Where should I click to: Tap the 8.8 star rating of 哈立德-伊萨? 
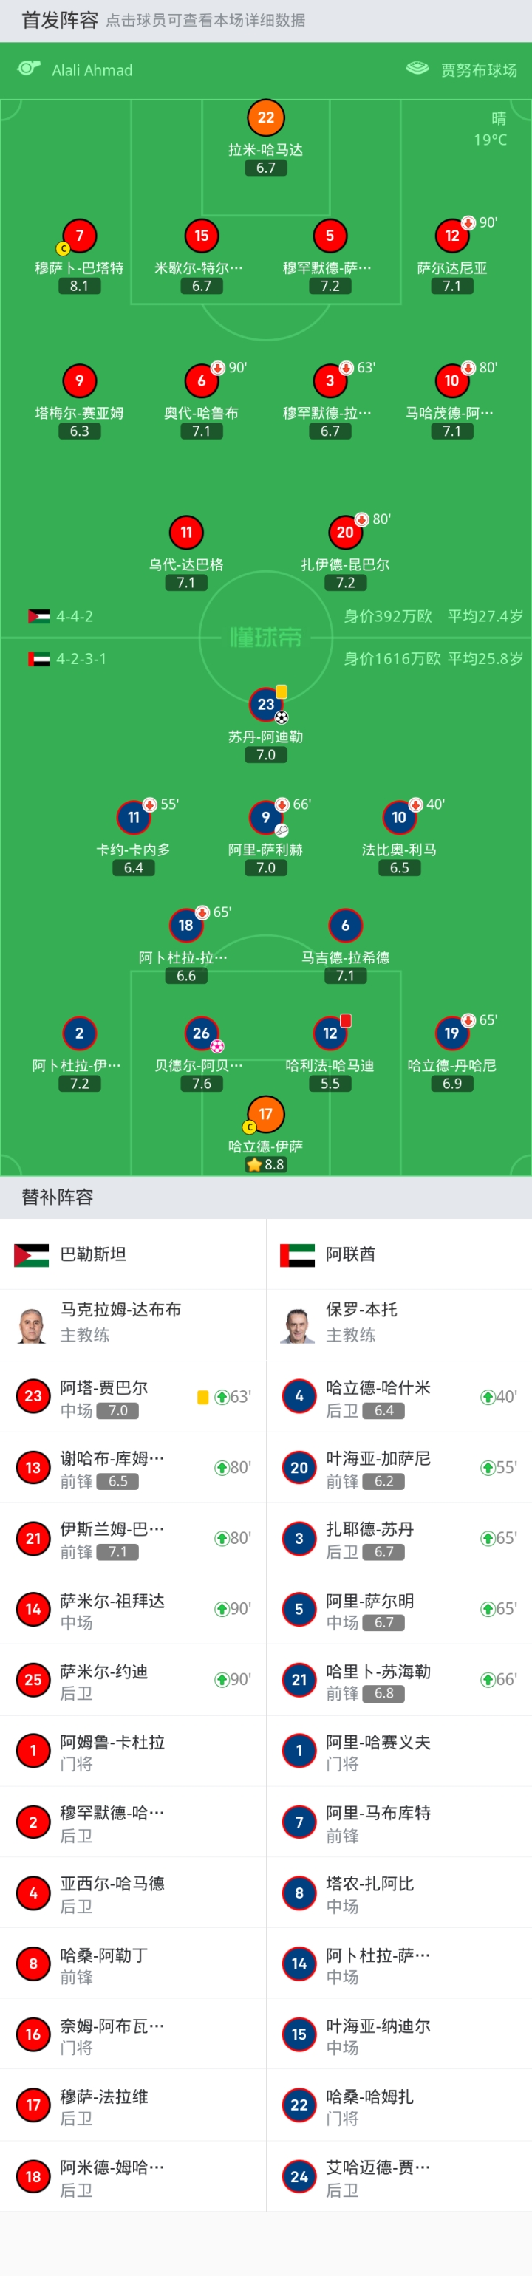pos(266,1164)
